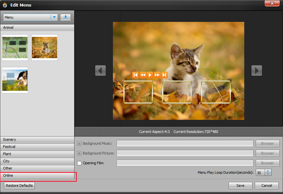Click the Save button
This screenshot has height=194, width=283.
tap(240, 186)
